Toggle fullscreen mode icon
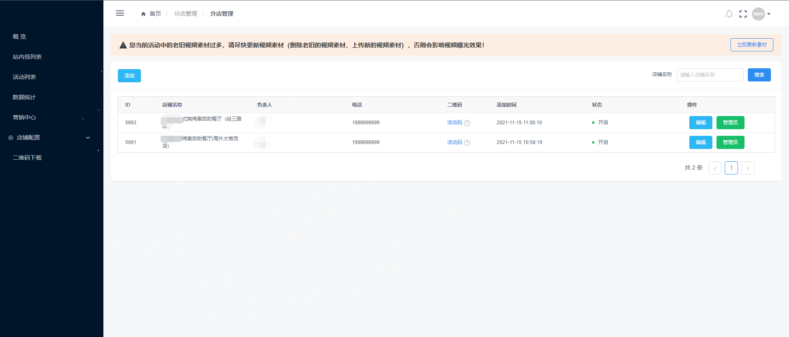This screenshot has width=789, height=337. (x=743, y=14)
